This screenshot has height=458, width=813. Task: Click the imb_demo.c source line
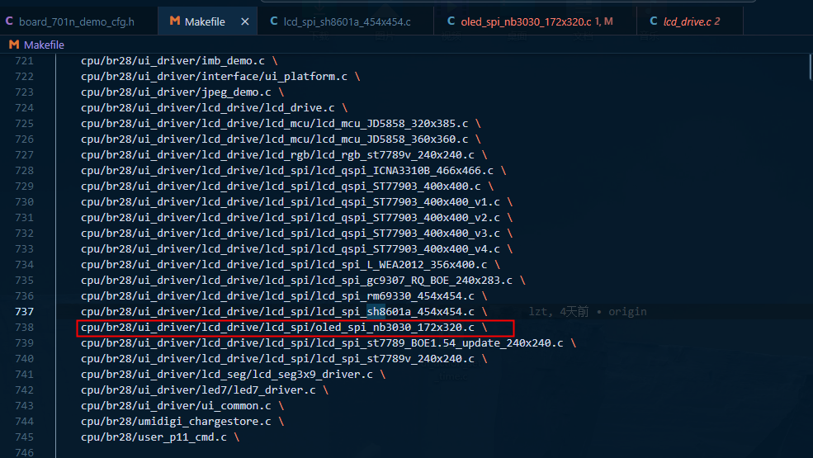click(x=179, y=61)
